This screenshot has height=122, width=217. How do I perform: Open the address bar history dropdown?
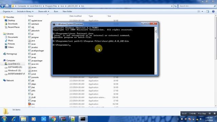[172, 6]
